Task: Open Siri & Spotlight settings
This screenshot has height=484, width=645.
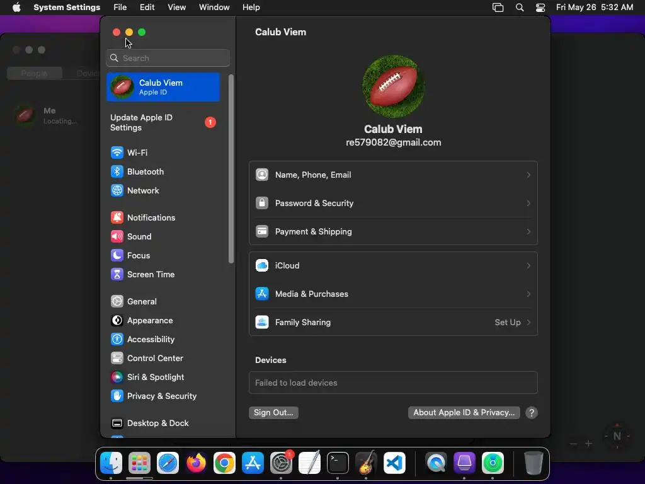Action: [163, 377]
